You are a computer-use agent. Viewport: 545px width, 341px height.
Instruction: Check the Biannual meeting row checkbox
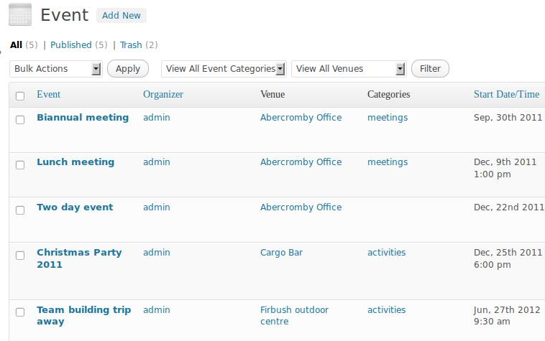point(20,120)
